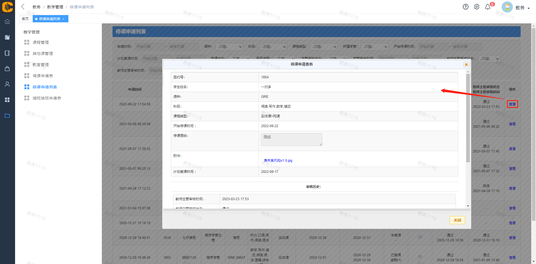Click the shopping bag icon in sidebar
Image resolution: width=536 pixels, height=264 pixels.
click(7, 69)
